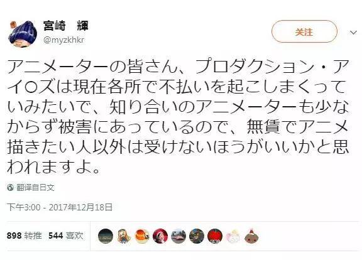Open the brown character liker avatar at the end
The height and width of the screenshot is (260, 362).
251,236
